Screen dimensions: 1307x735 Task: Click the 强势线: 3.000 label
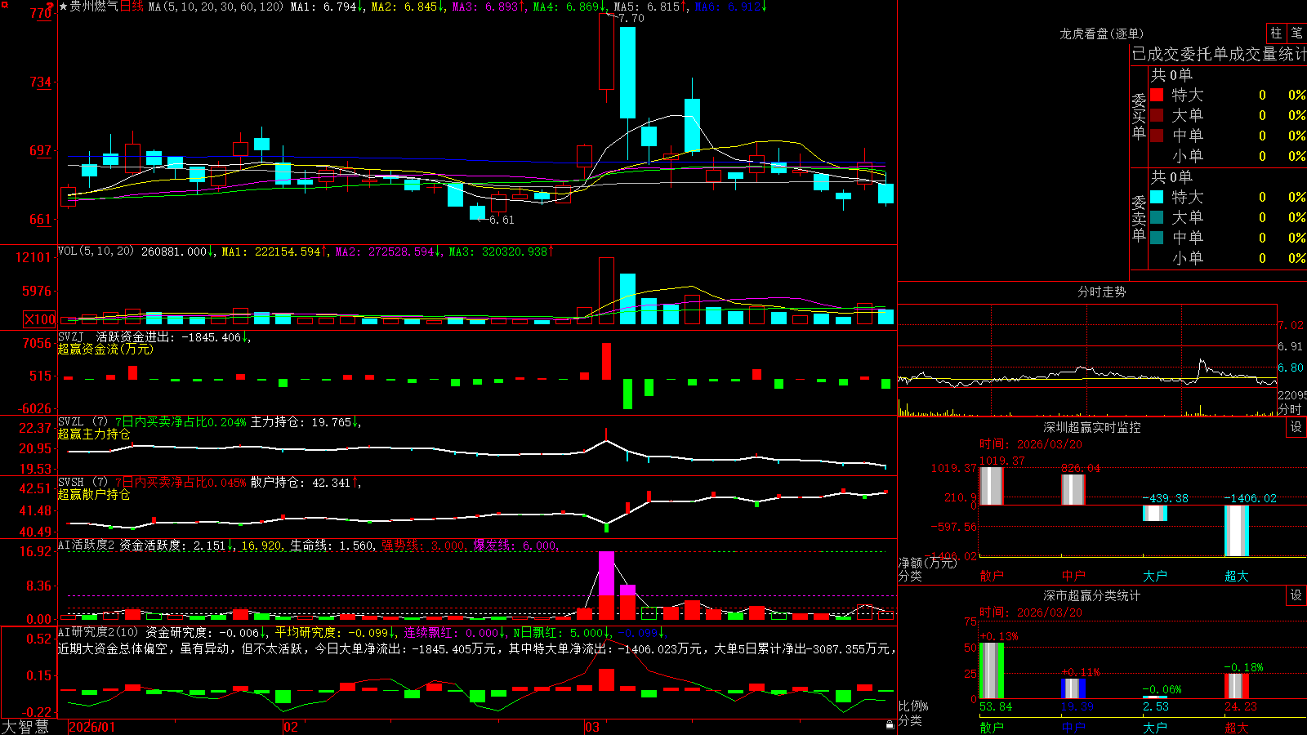(423, 546)
